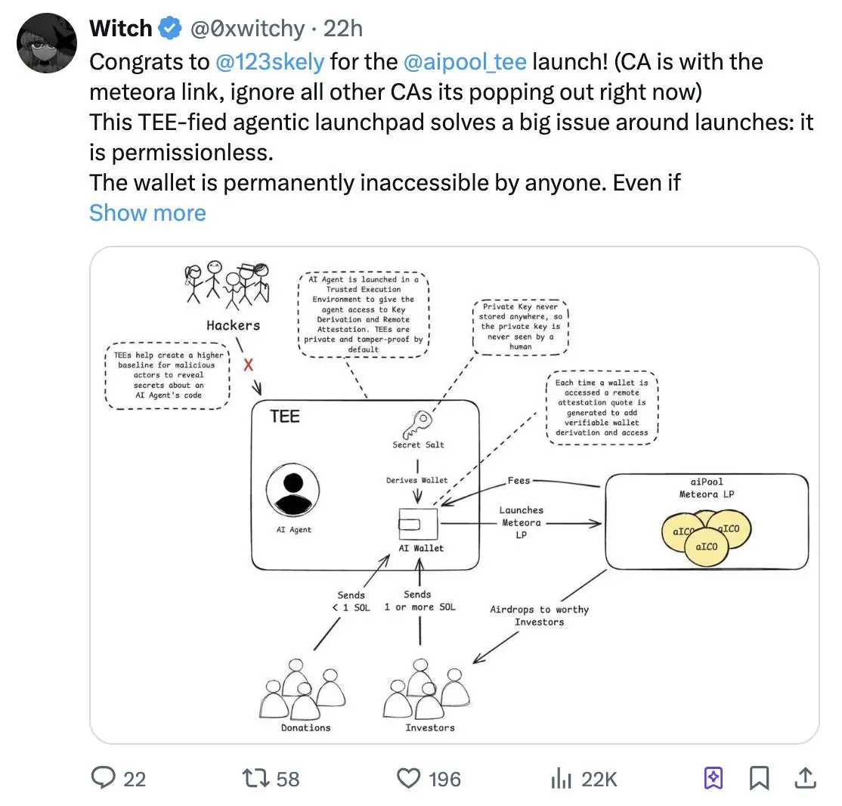Open the TEE diagram image
Image resolution: width=842 pixels, height=806 pixels.
click(x=454, y=495)
